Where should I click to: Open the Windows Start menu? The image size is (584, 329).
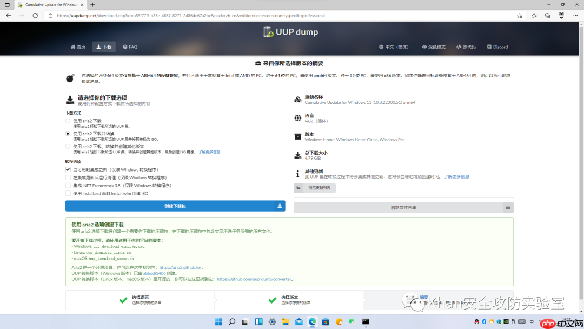[x=218, y=321]
